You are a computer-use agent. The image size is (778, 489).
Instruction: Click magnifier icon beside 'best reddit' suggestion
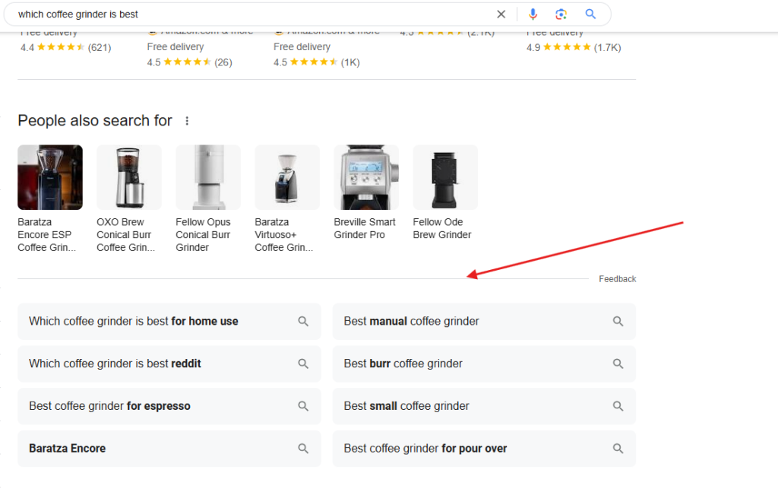click(x=303, y=364)
